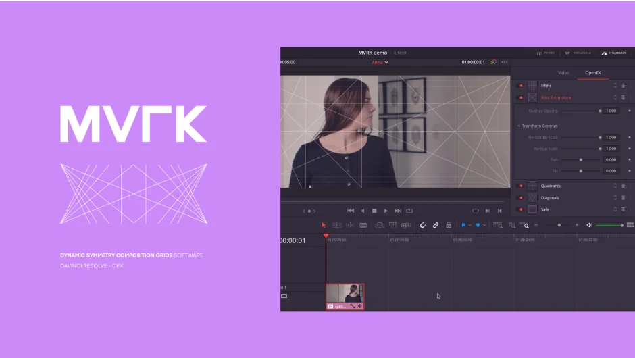Play forward in viewer
Viewport: 635px width, 358px height.
point(386,211)
